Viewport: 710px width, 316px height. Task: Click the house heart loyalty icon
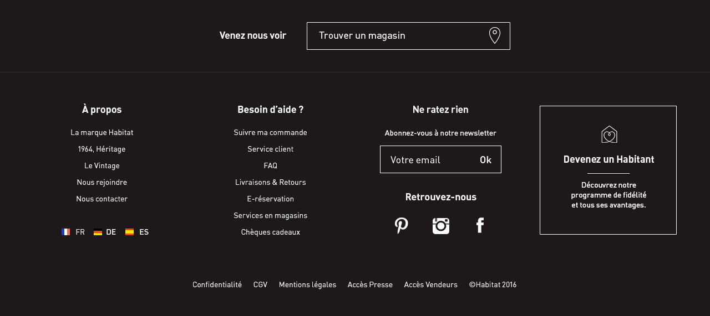click(609, 134)
